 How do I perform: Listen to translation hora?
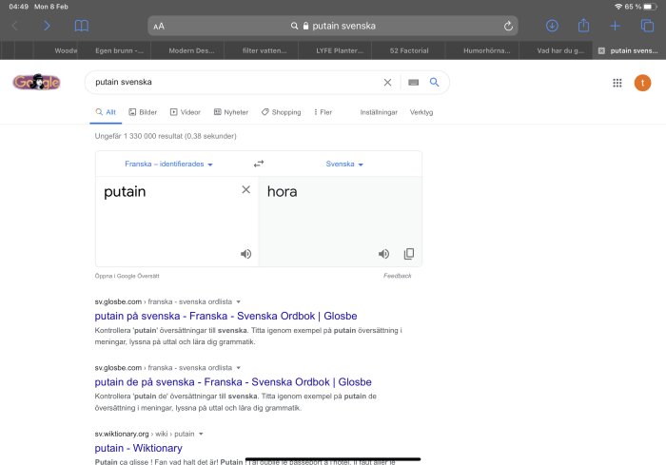point(383,254)
